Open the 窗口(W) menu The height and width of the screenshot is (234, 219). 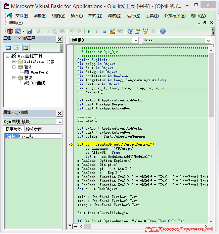[198, 16]
